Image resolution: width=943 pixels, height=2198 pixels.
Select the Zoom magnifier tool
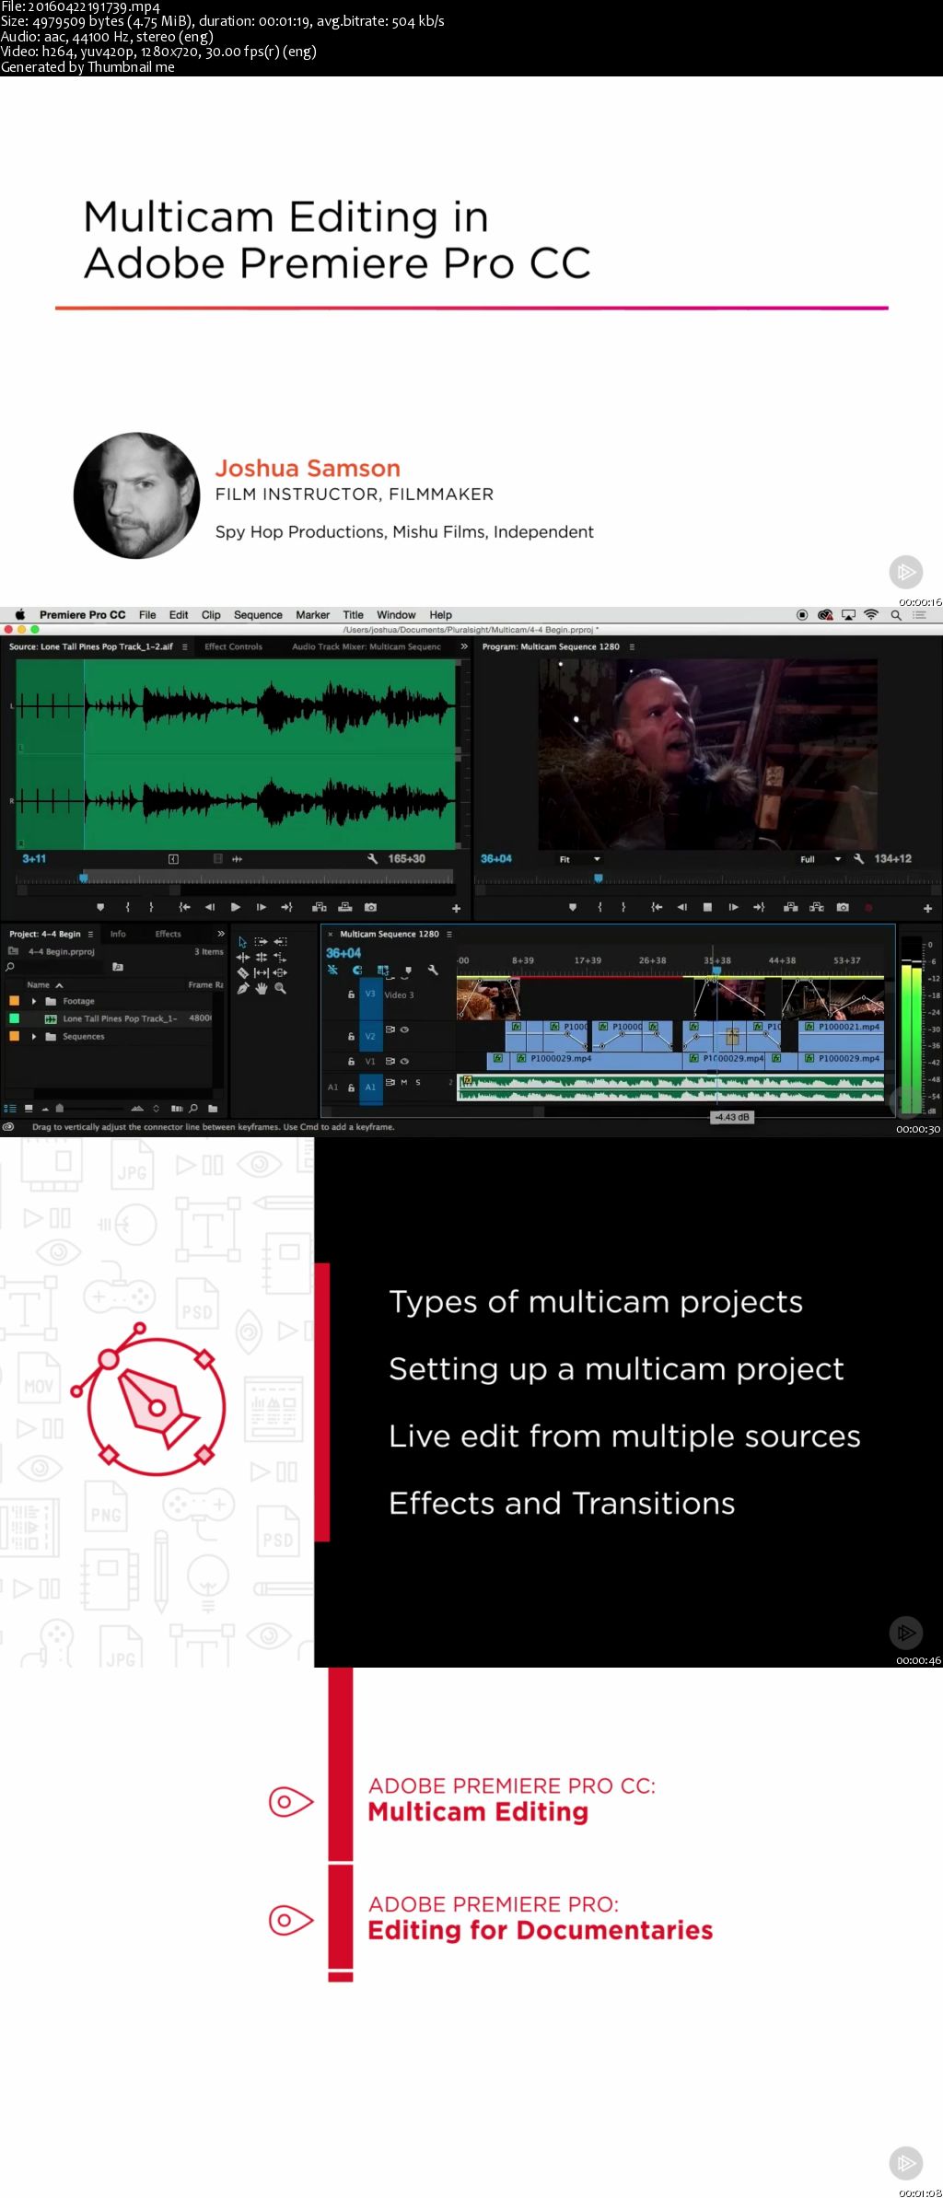(x=280, y=988)
